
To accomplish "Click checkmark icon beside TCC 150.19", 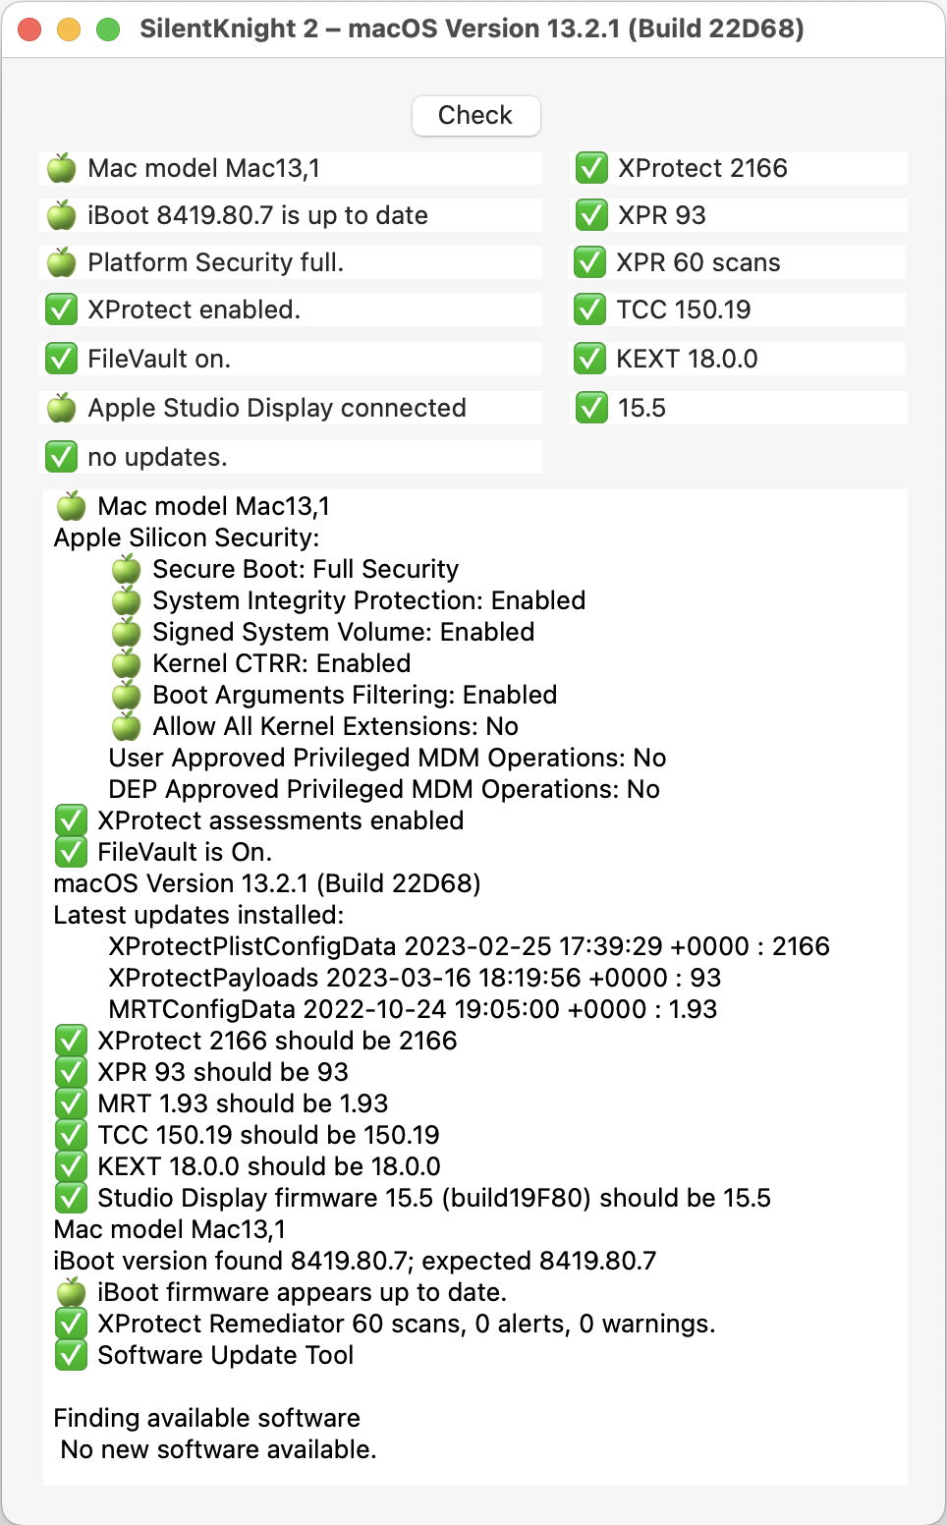I will point(590,310).
